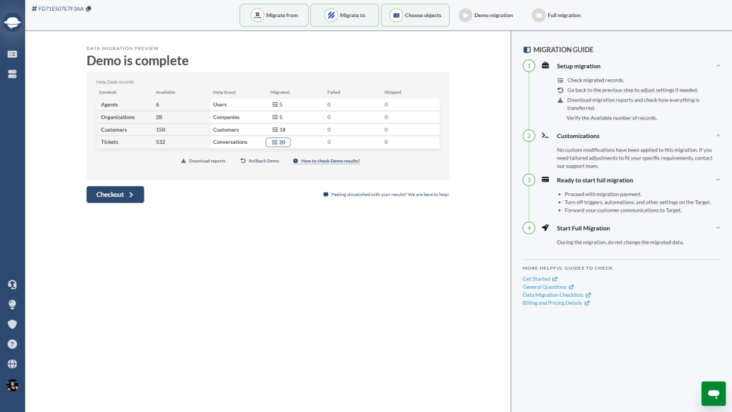This screenshot has width=732, height=412.
Task: Open How to check Demo results
Action: click(x=326, y=161)
